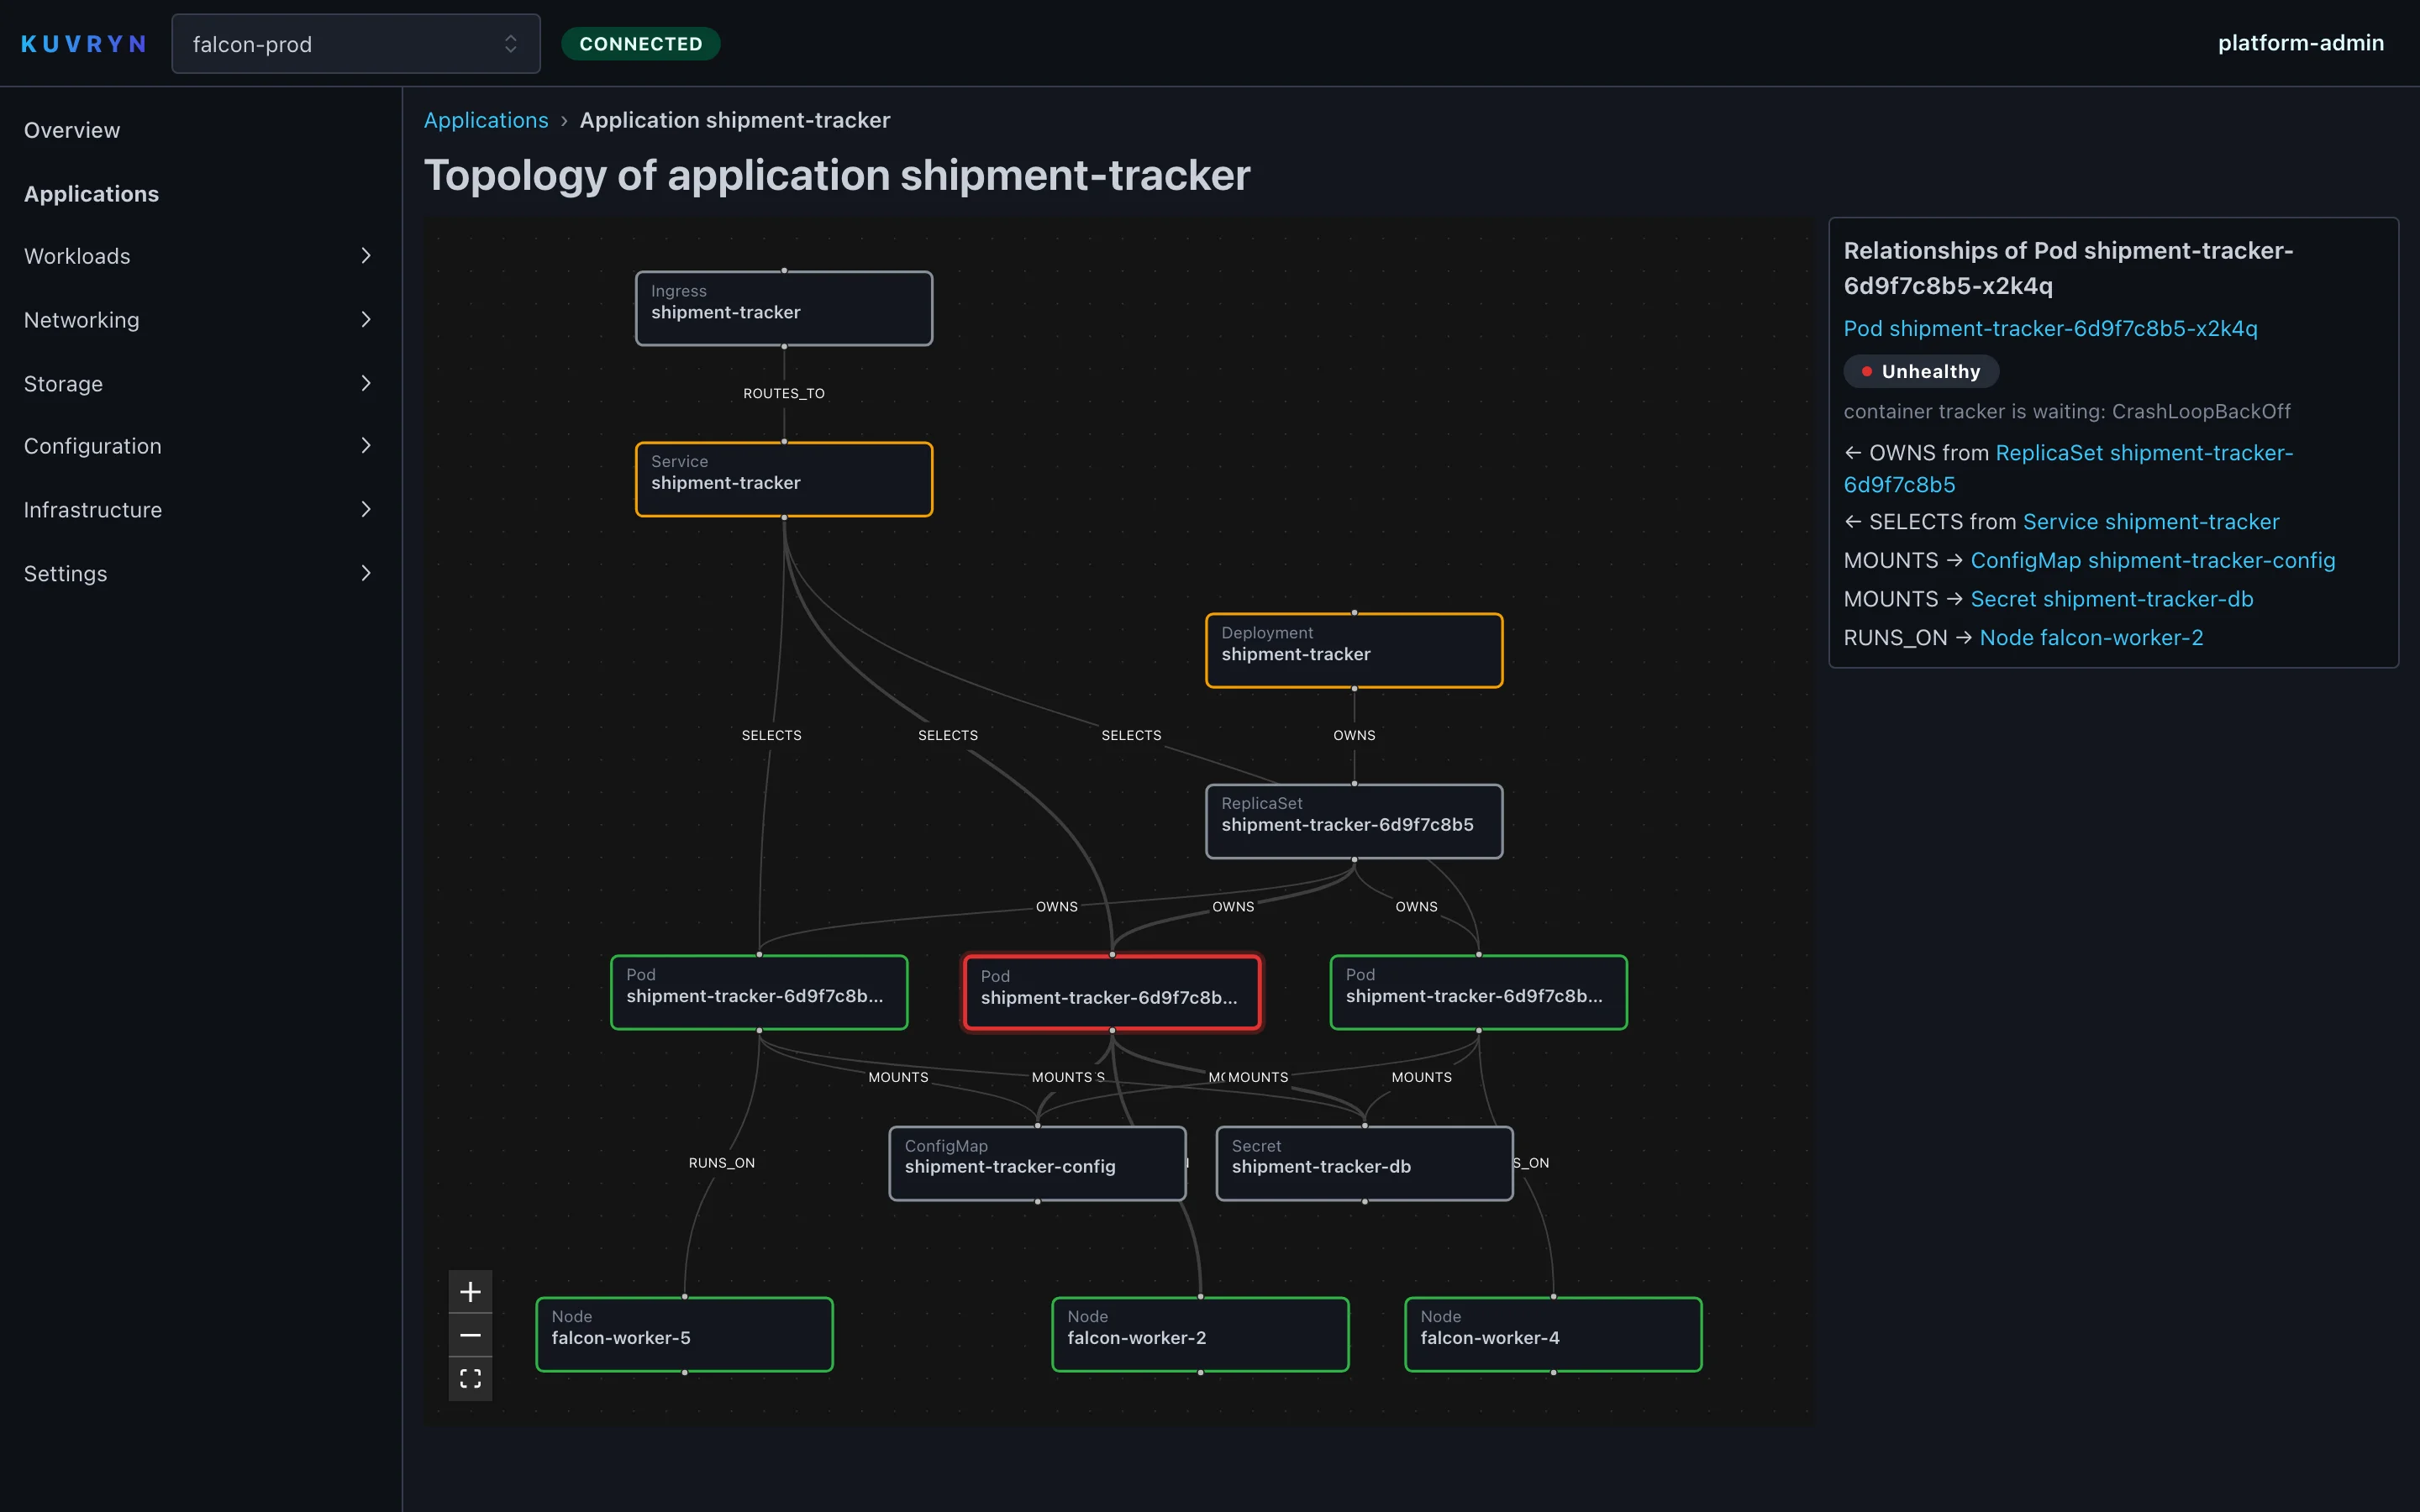Click the Application shipment-tracker breadcrumb text
This screenshot has width=2420, height=1512.
tap(735, 120)
